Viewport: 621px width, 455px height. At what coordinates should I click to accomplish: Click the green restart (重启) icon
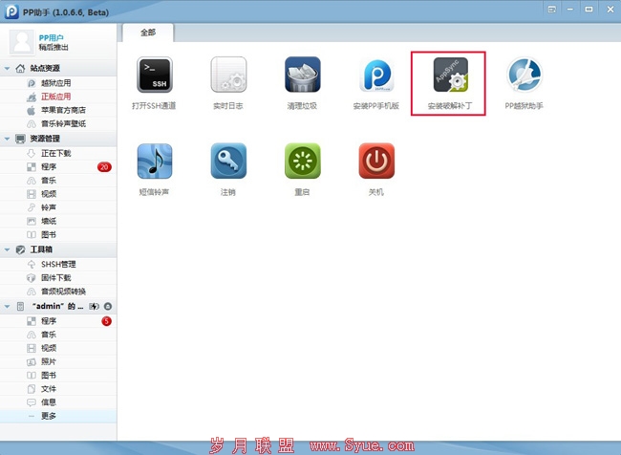click(302, 161)
